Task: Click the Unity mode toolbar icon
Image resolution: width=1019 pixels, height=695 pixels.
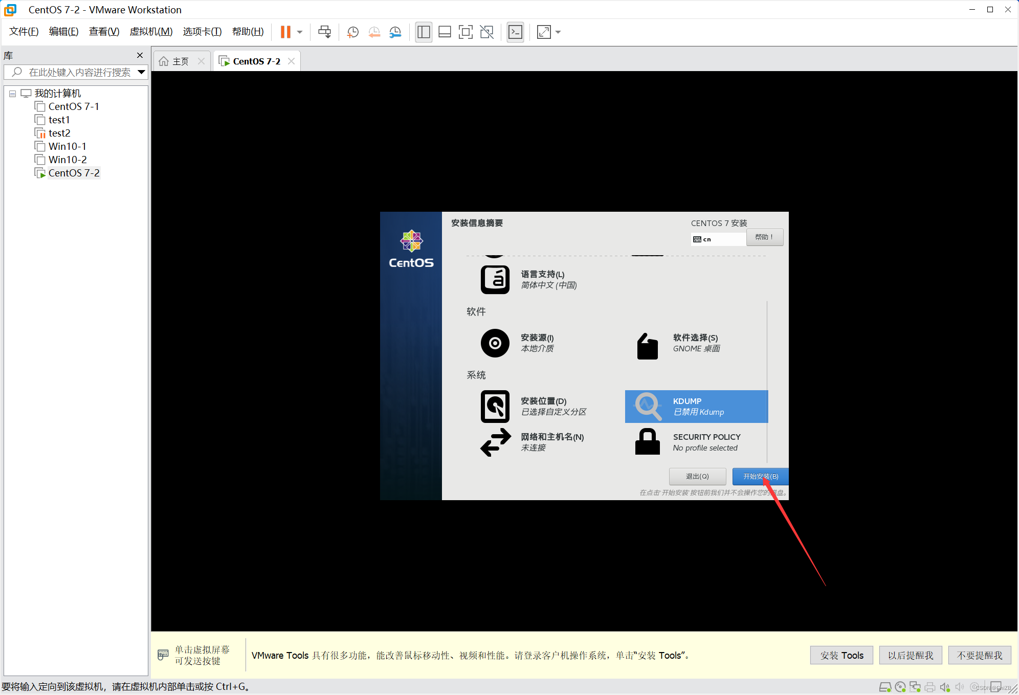Action: coord(486,32)
